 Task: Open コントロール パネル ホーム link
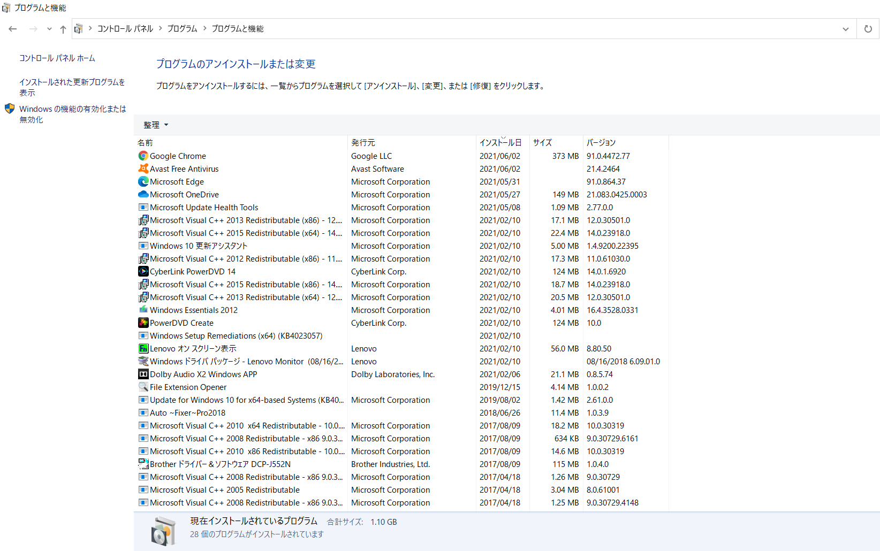[57, 58]
